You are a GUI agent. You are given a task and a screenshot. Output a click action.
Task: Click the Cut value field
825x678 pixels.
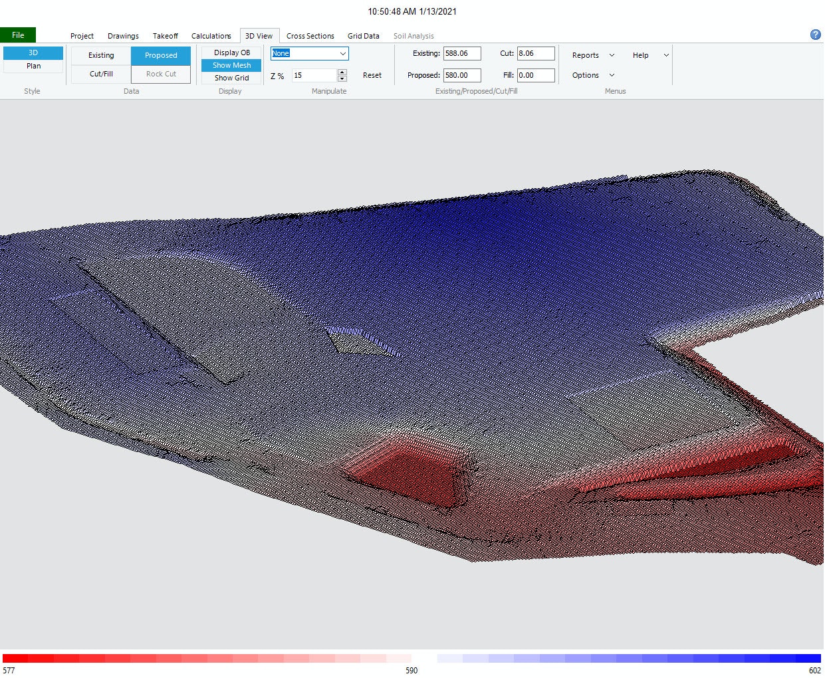(x=535, y=53)
